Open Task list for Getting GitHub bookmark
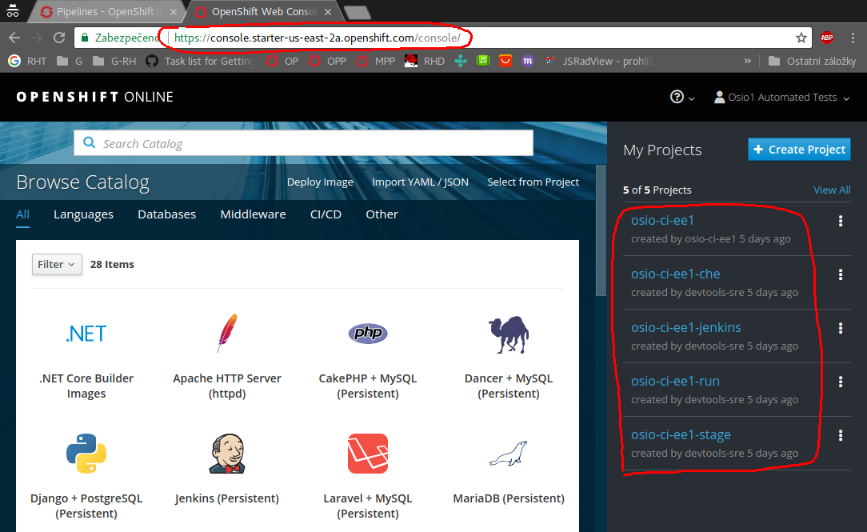Screen dimensions: 867x532 click(200, 61)
